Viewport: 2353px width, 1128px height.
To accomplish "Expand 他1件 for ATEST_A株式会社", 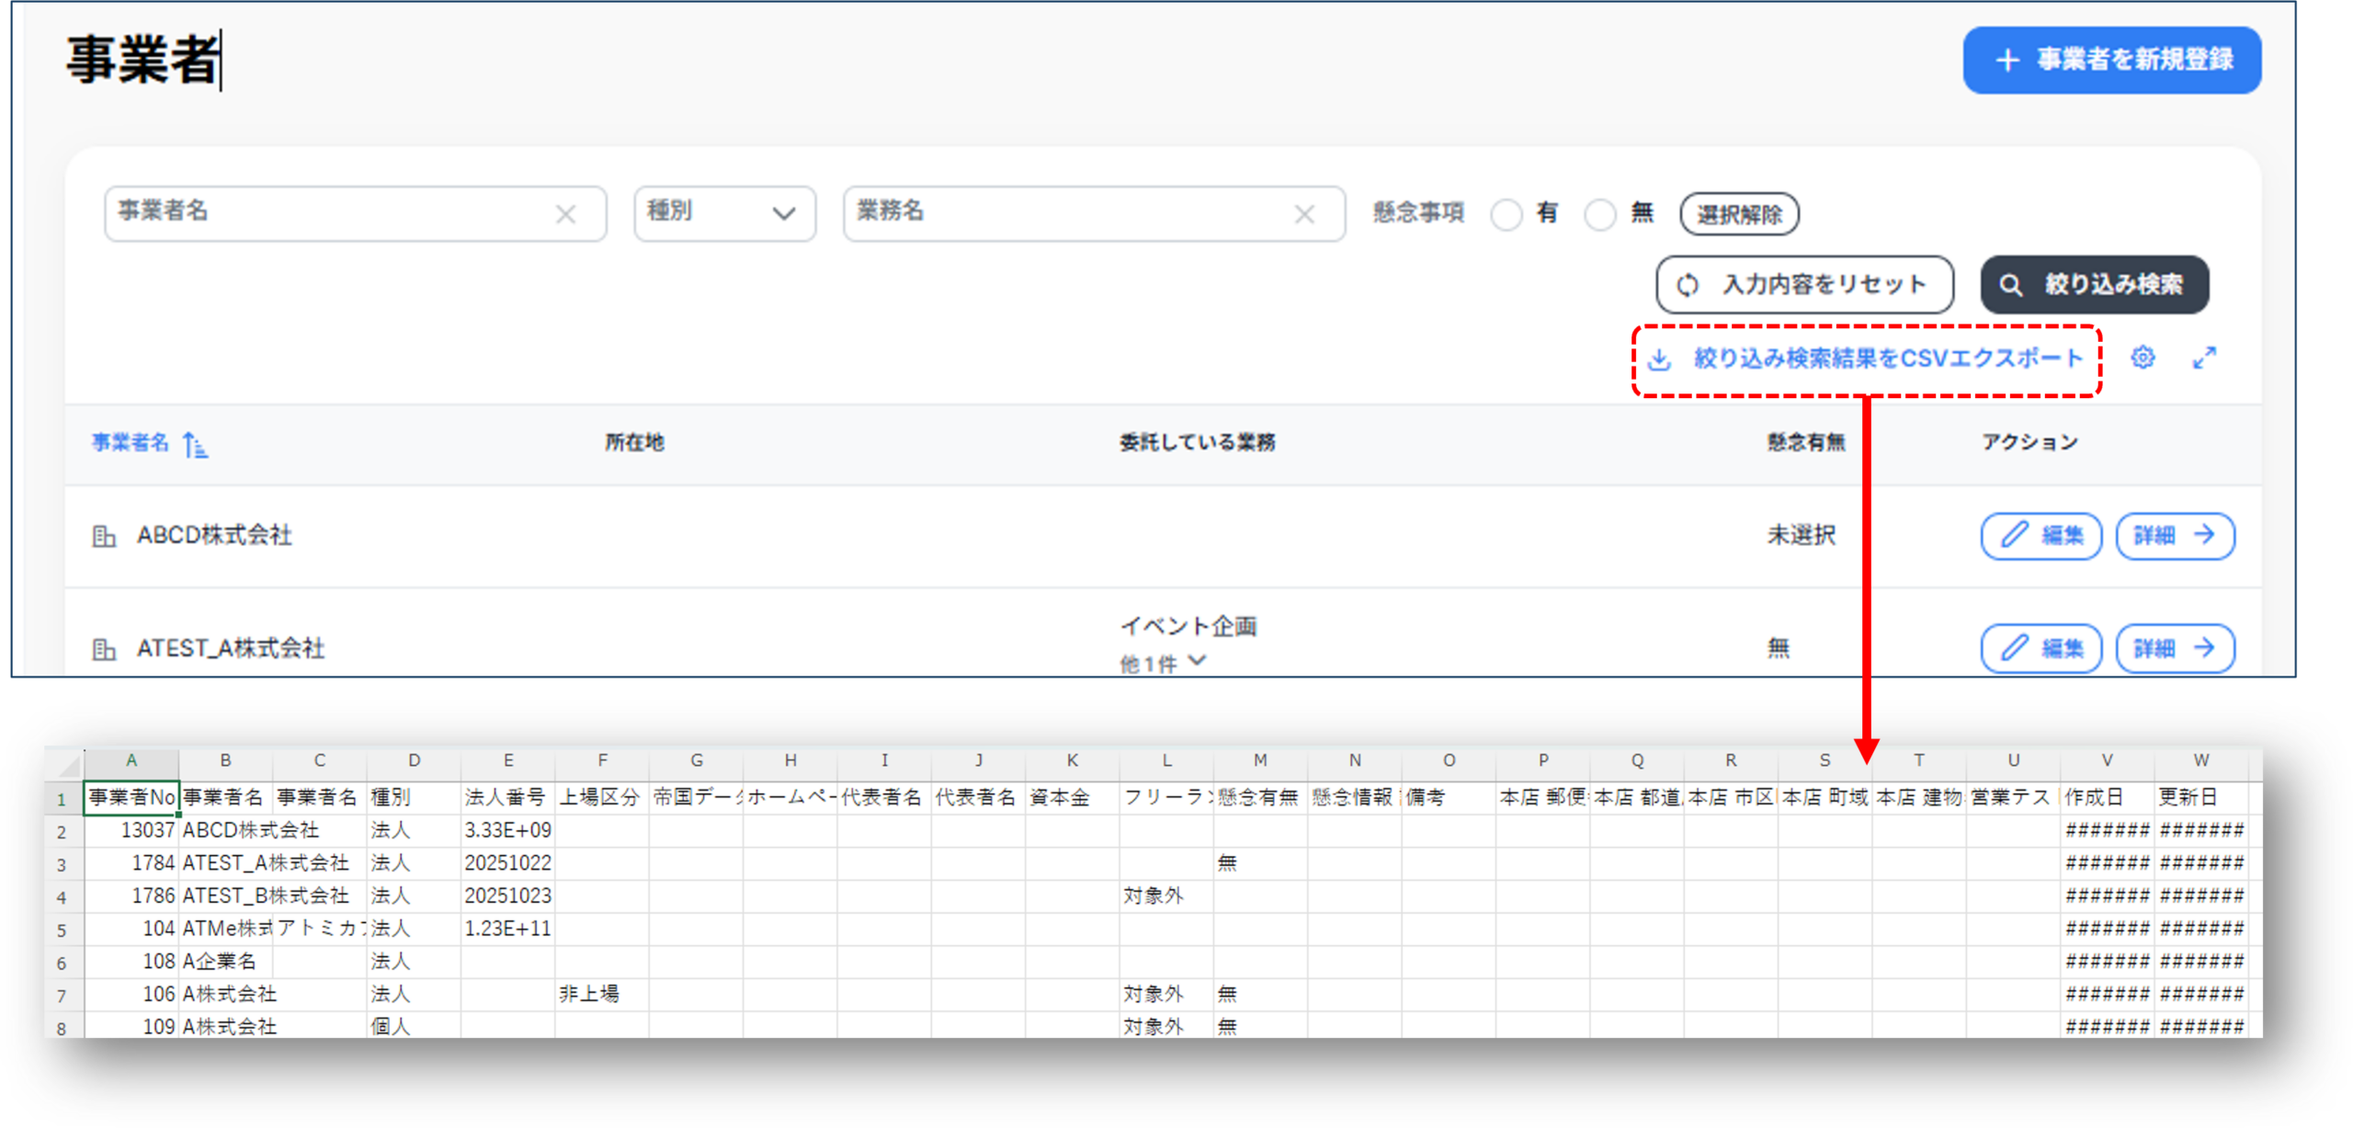I will click(1162, 663).
